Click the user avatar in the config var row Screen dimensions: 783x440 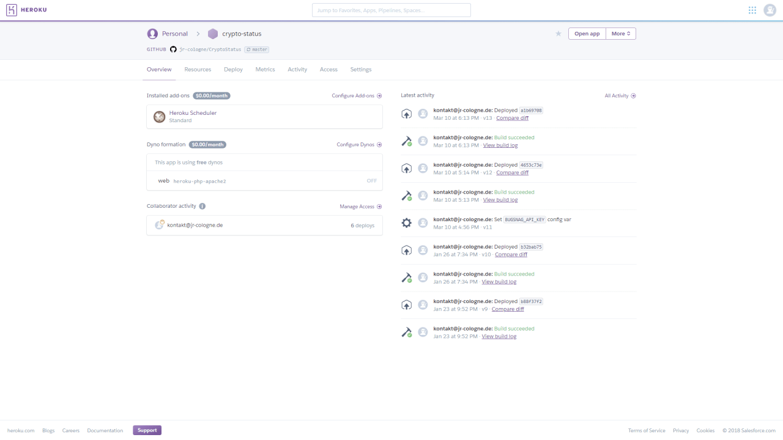click(423, 223)
